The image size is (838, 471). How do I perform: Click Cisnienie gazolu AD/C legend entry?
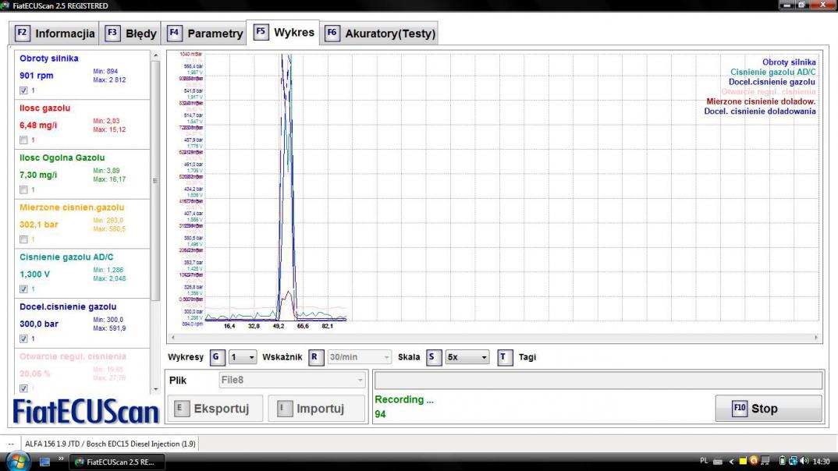(x=772, y=72)
